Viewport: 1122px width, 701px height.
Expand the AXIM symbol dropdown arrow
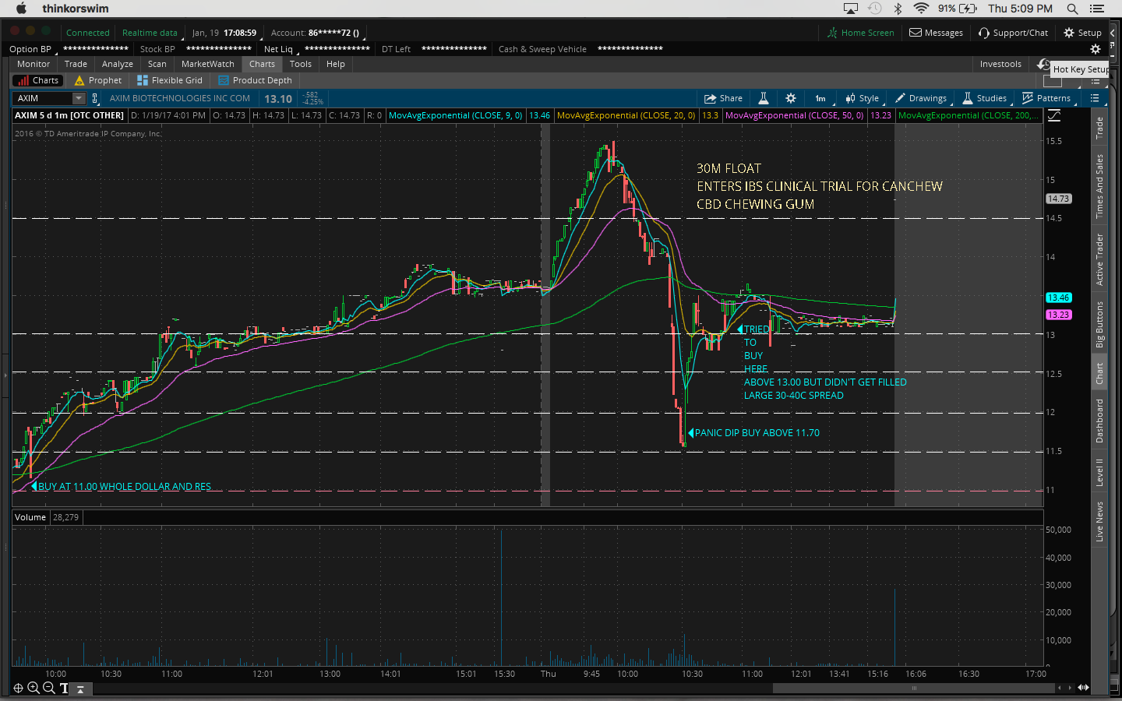pos(79,98)
